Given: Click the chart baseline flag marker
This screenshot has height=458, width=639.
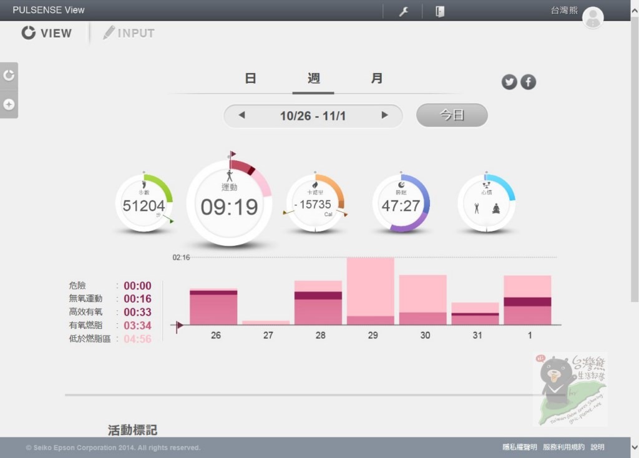Looking at the screenshot, I should point(179,326).
